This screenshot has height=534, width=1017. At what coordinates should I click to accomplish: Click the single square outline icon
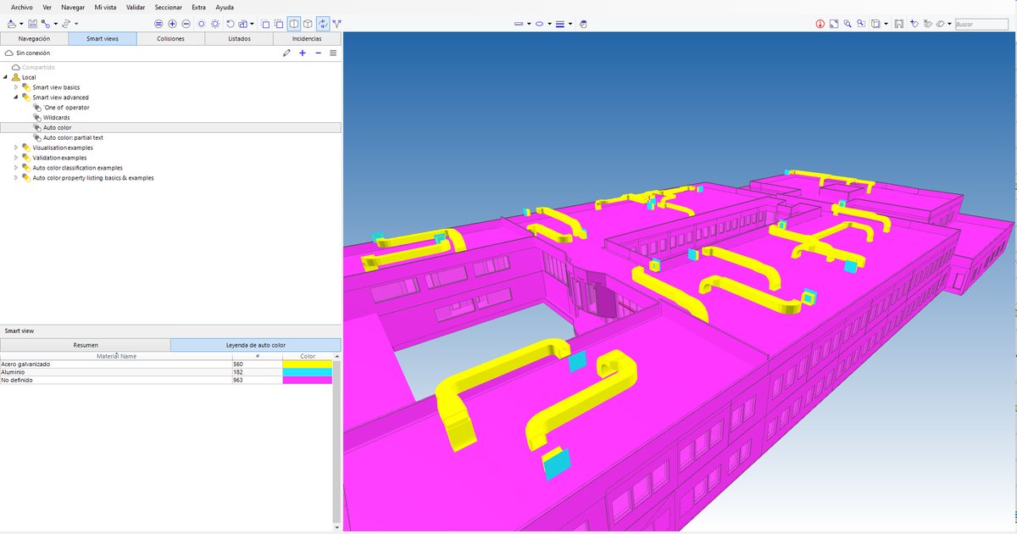(x=265, y=24)
